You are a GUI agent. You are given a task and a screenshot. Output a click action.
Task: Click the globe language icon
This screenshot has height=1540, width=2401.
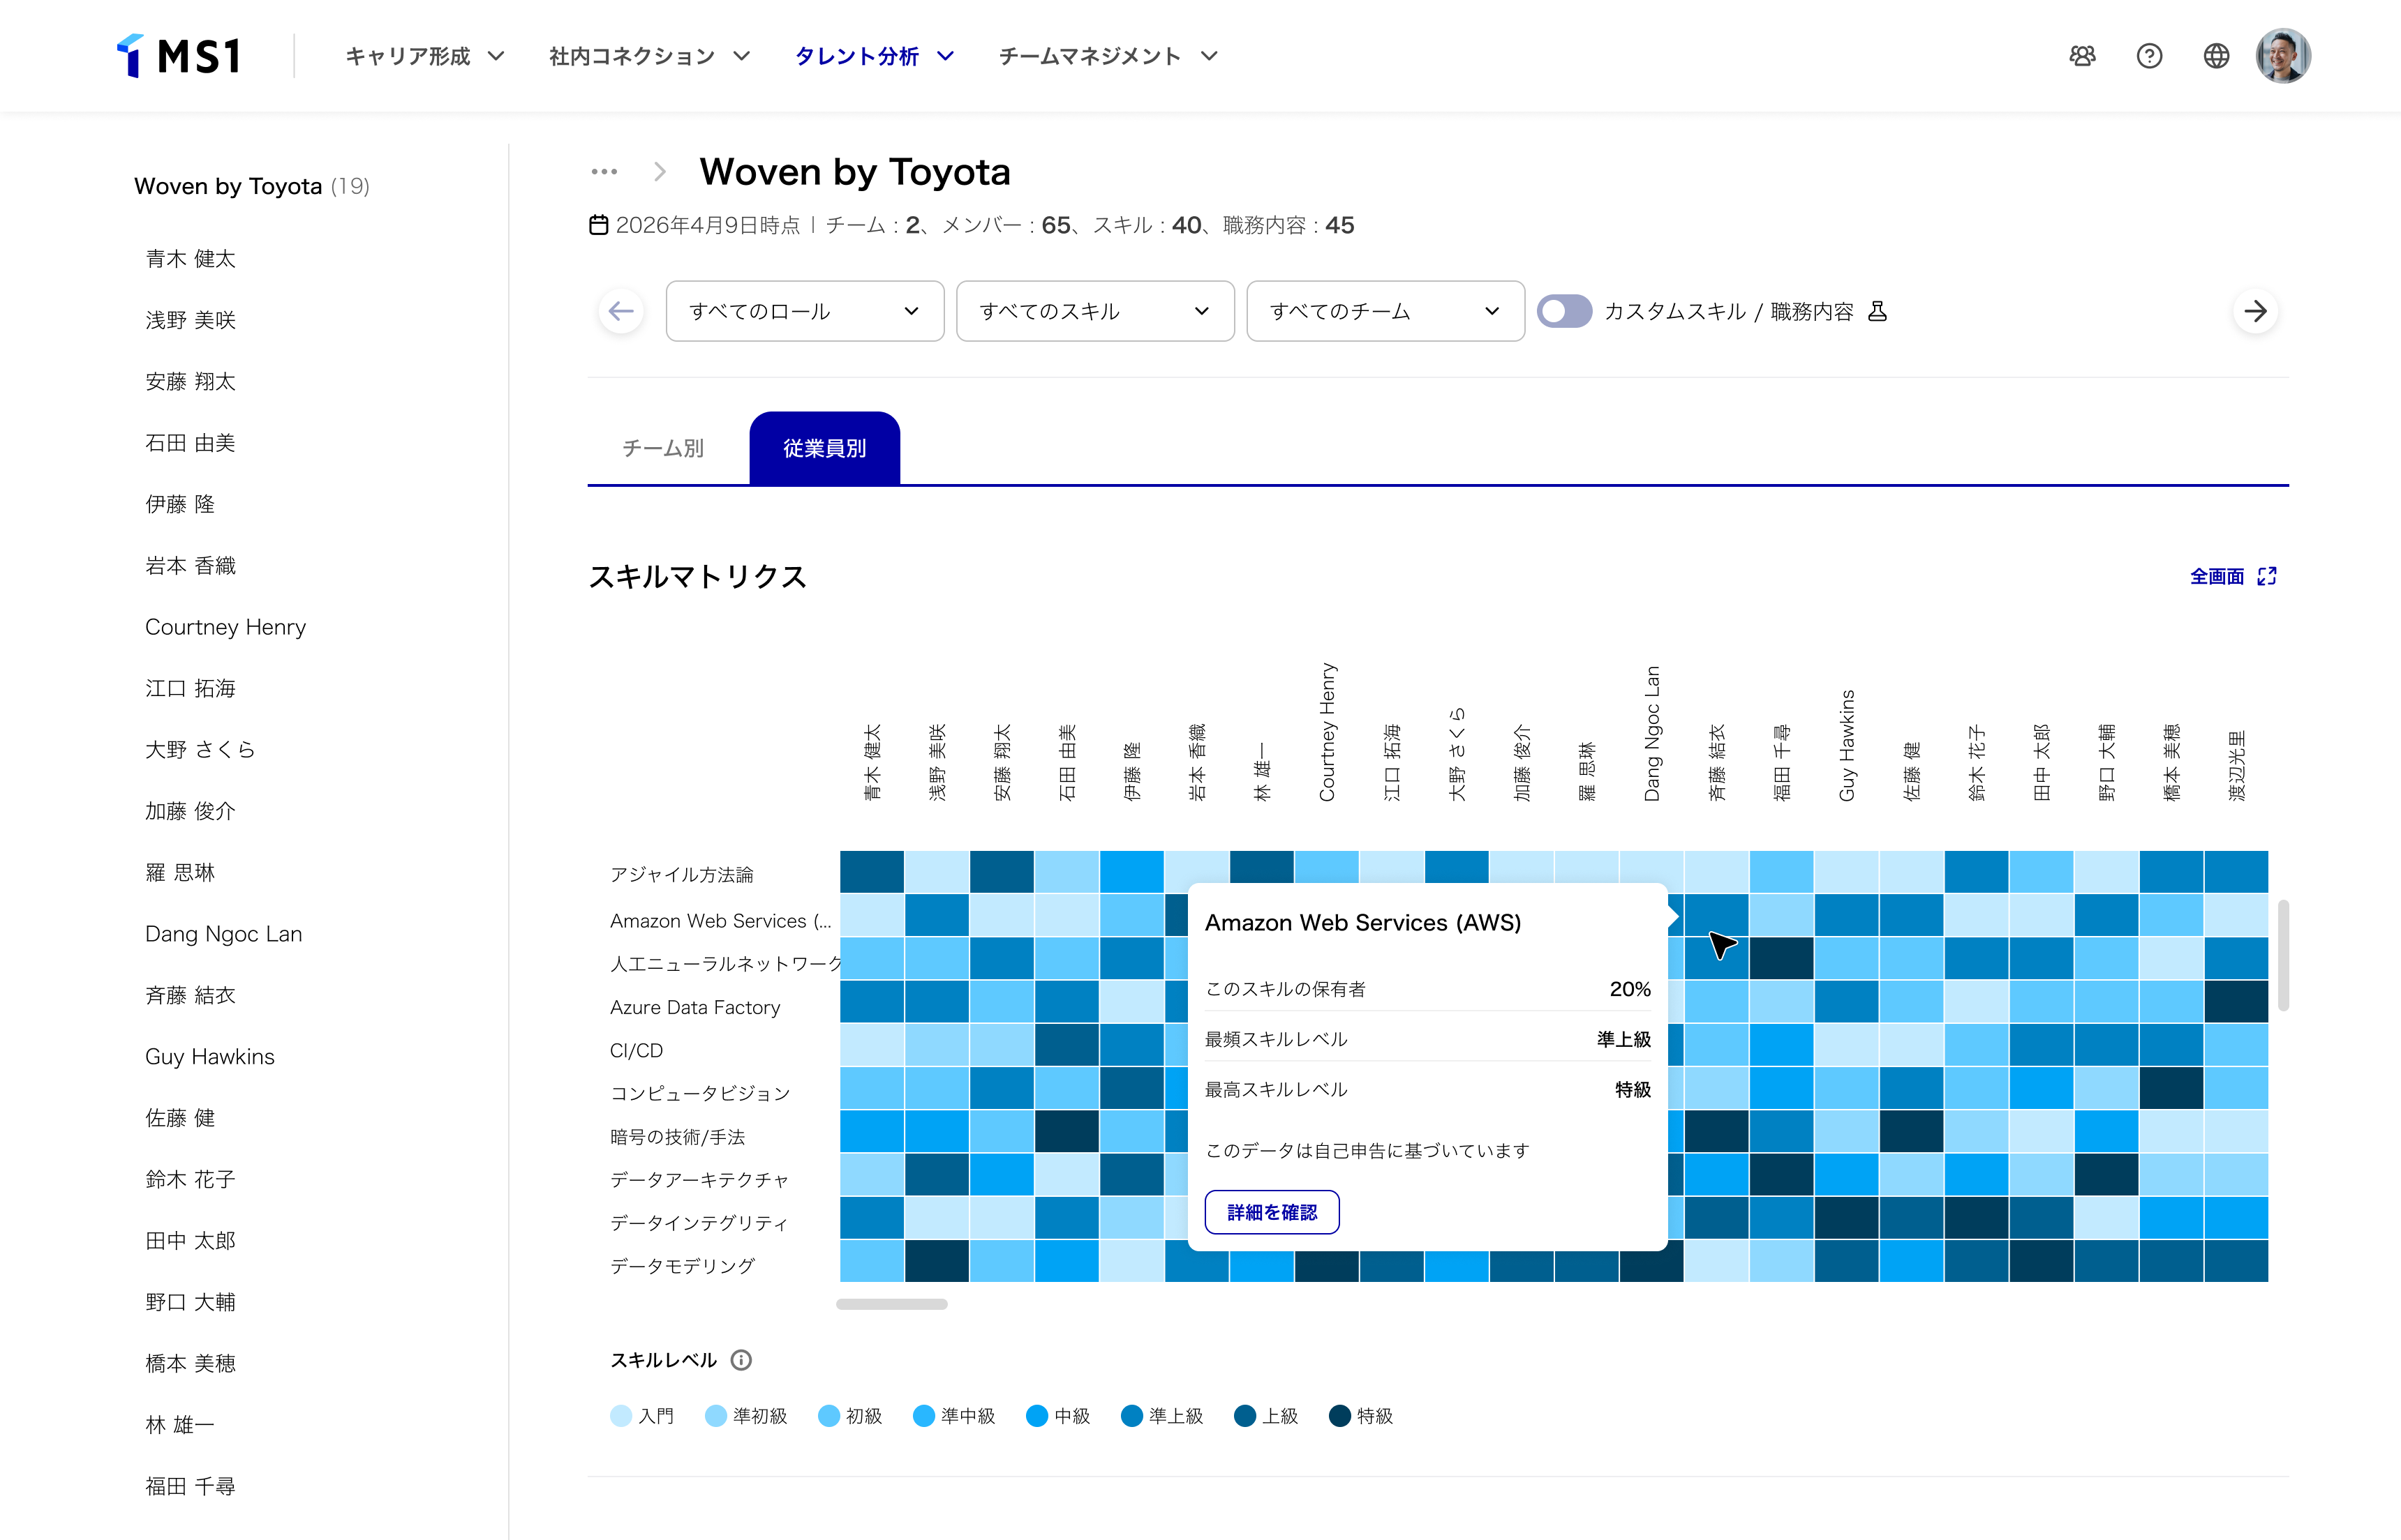click(2216, 56)
